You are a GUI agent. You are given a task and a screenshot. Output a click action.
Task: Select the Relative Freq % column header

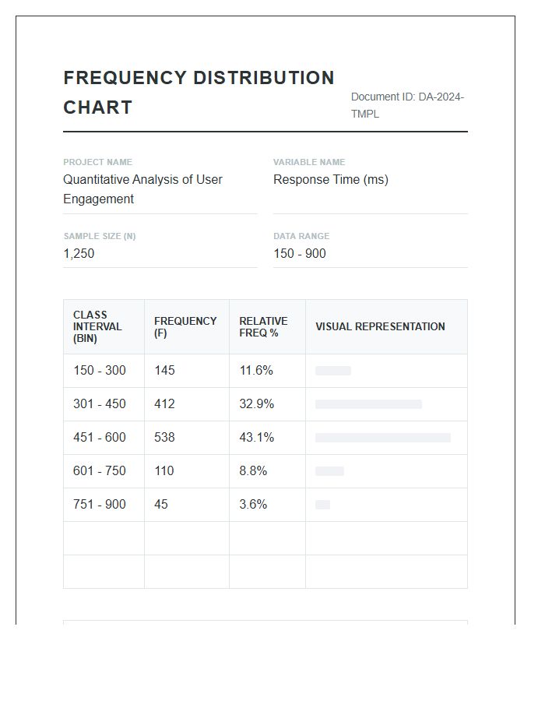pos(263,327)
